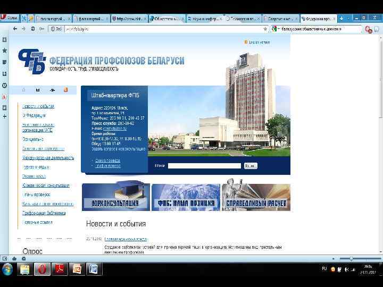Open Word from taskbar

(x=94, y=269)
